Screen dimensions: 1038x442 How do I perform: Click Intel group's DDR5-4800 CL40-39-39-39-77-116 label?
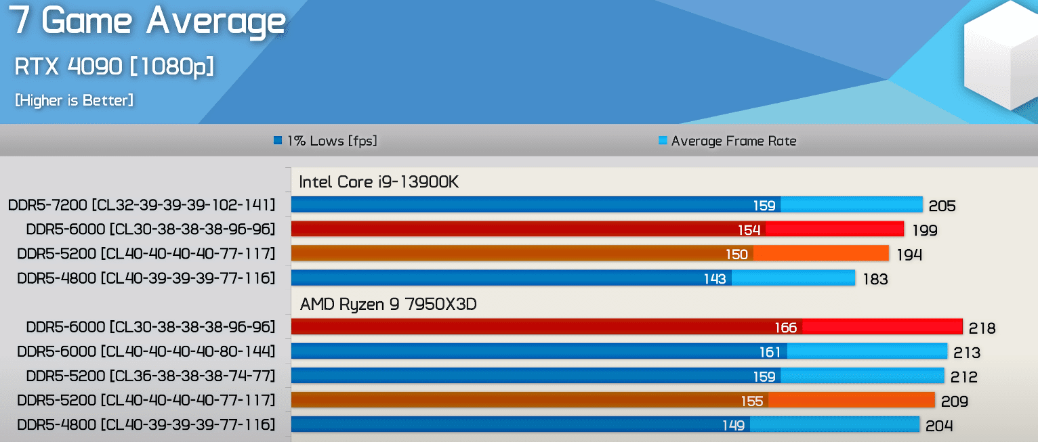pyautogui.click(x=146, y=278)
